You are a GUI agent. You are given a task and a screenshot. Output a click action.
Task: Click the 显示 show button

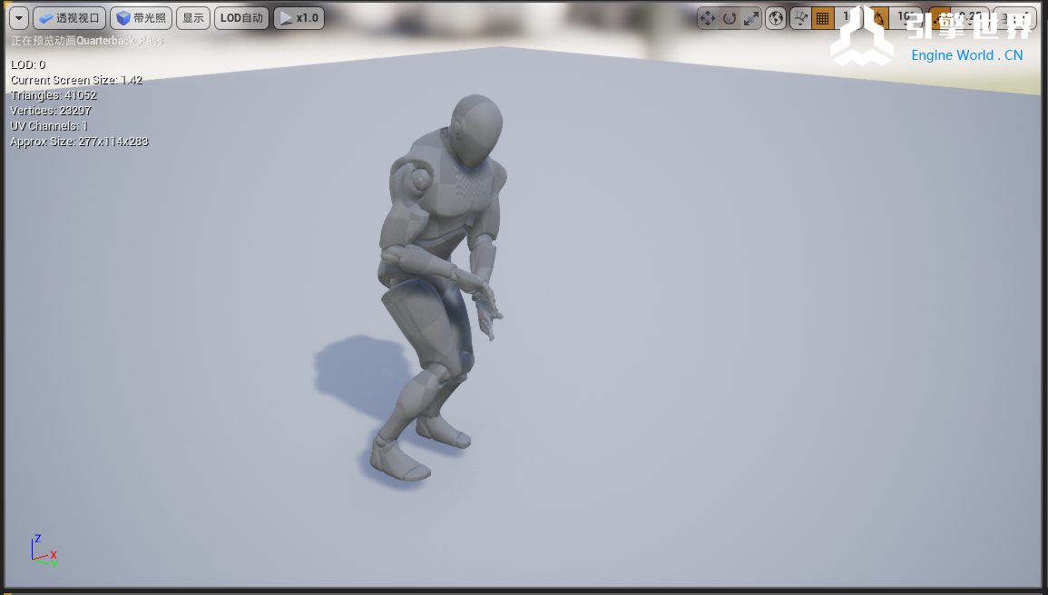(193, 18)
